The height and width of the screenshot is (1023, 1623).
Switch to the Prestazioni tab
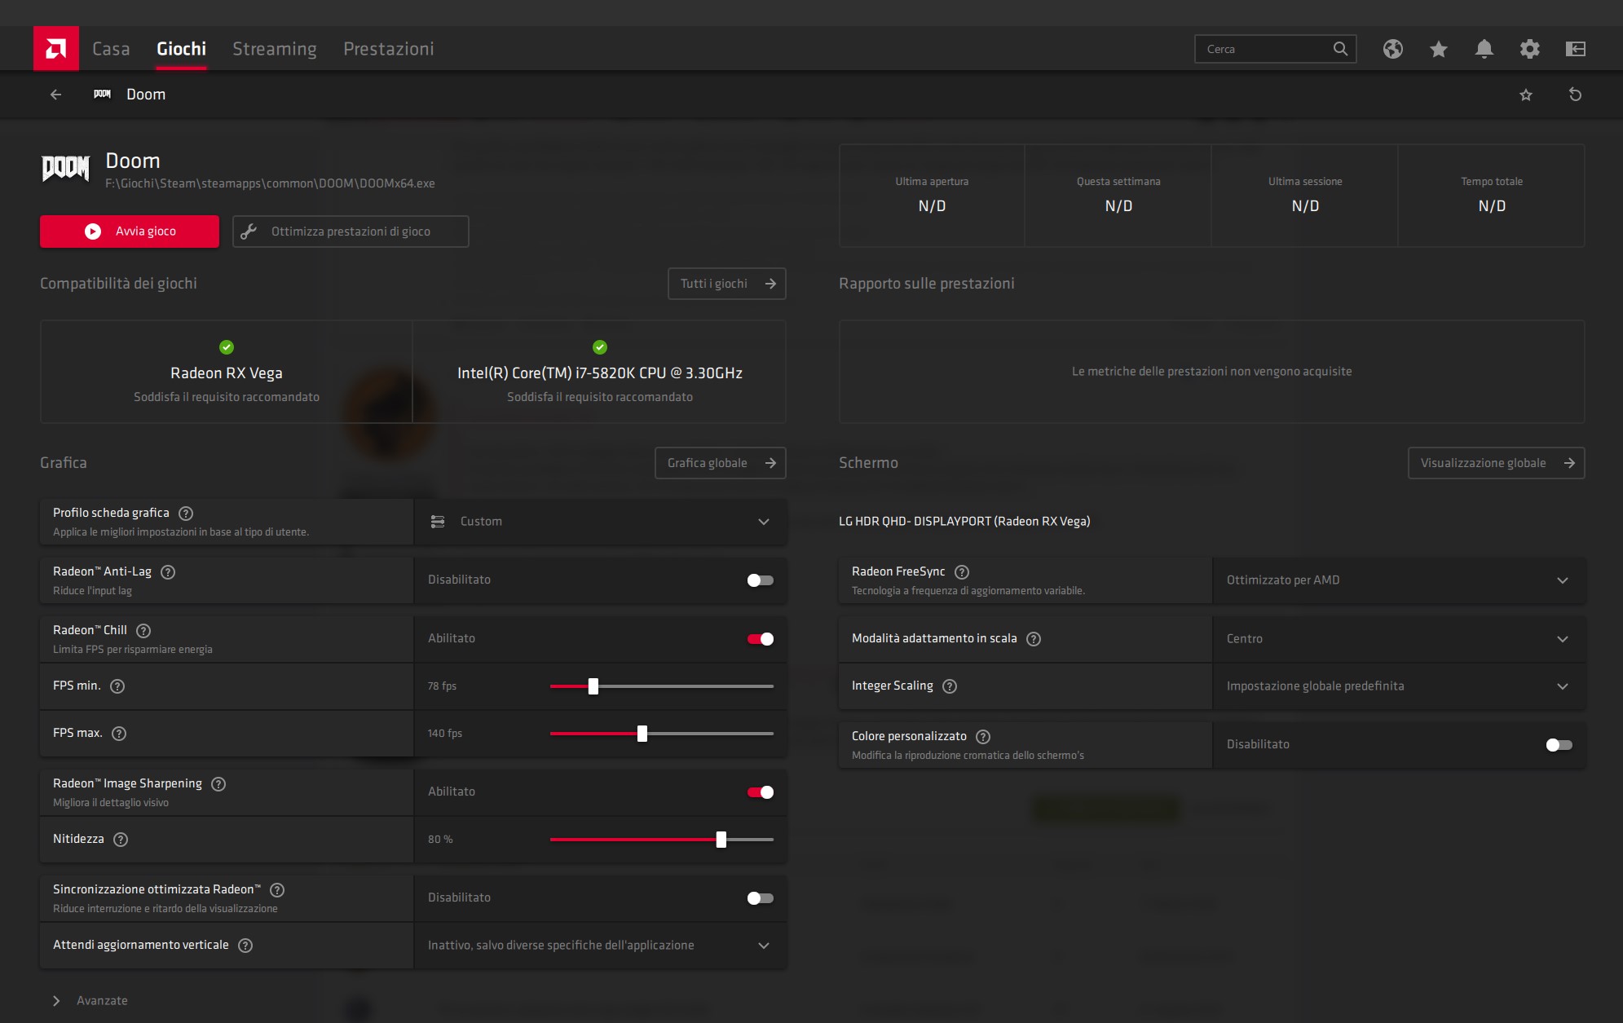[388, 49]
